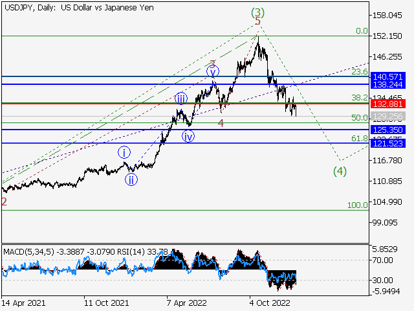Click the 116.780 price axis value

(x=387, y=161)
